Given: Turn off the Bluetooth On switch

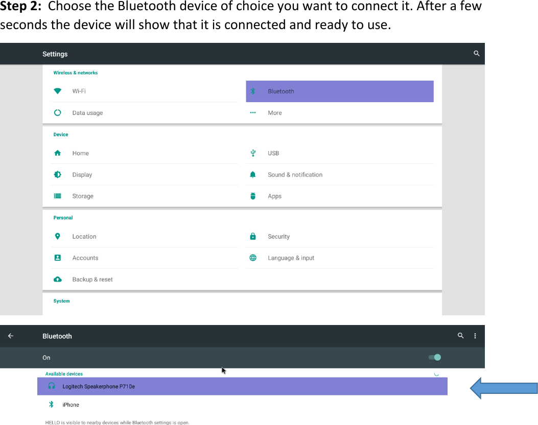Looking at the screenshot, I should pyautogui.click(x=434, y=357).
